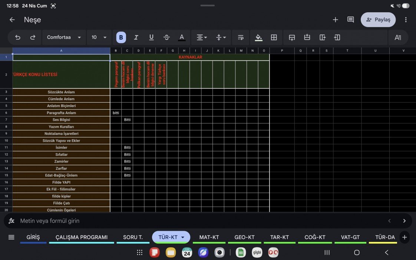The image size is (416, 260).
Task: Insert a column to the left
Action: pyautogui.click(x=337, y=37)
